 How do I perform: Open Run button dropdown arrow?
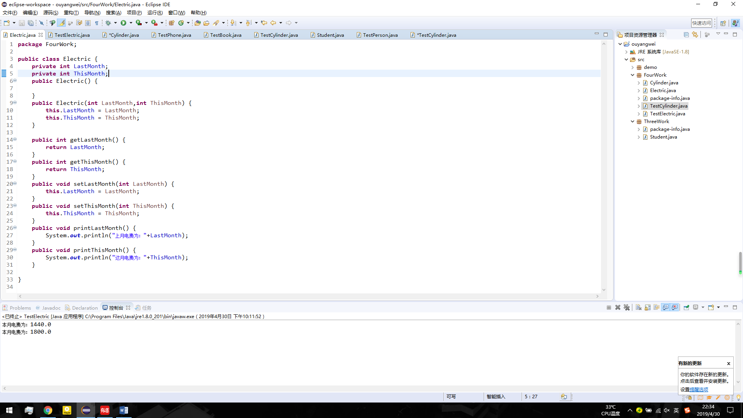tap(131, 23)
